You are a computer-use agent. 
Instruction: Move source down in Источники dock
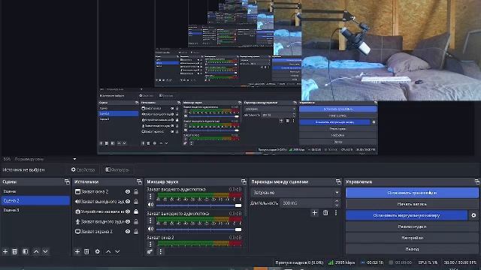(x=117, y=251)
